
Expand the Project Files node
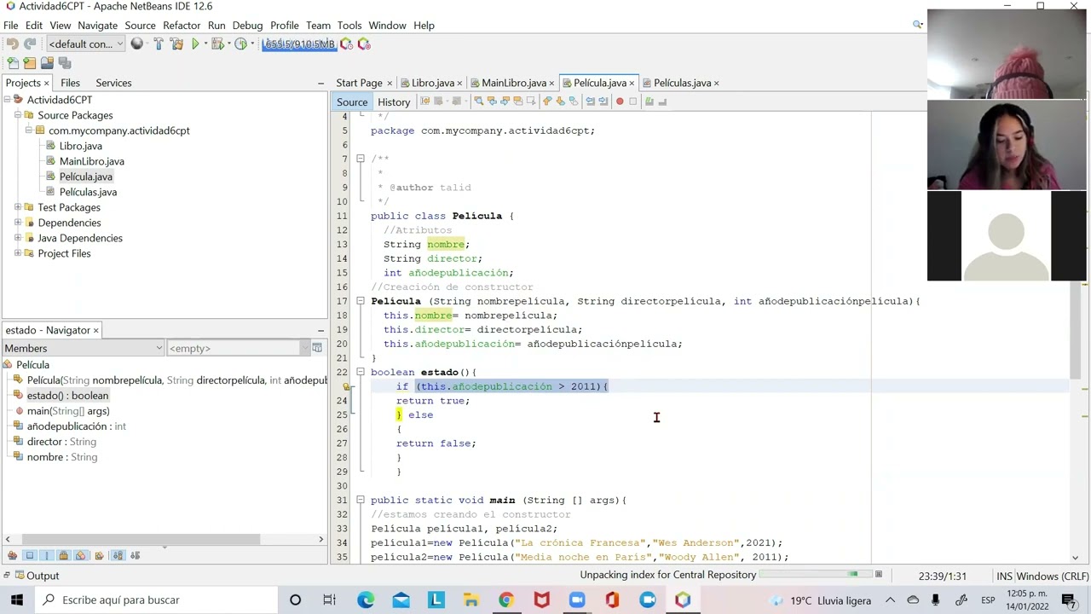[18, 253]
